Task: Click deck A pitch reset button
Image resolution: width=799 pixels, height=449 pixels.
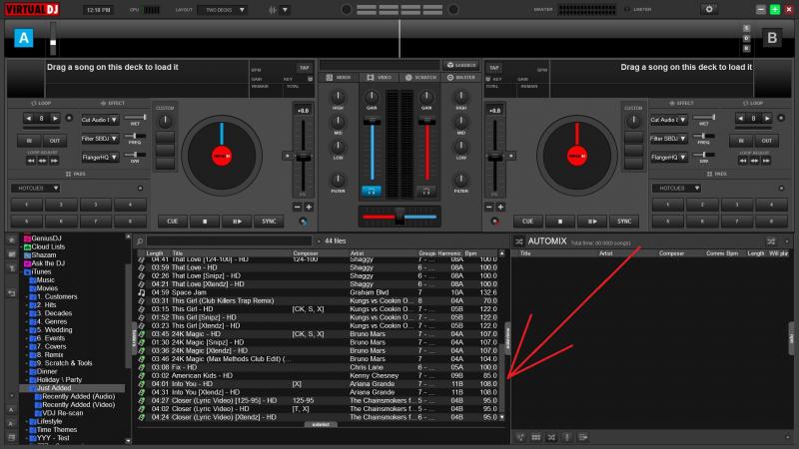Action: (x=288, y=156)
